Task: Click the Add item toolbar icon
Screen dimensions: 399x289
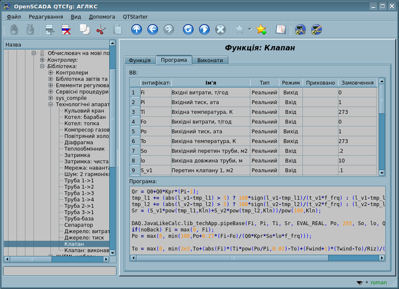Action: [49, 29]
